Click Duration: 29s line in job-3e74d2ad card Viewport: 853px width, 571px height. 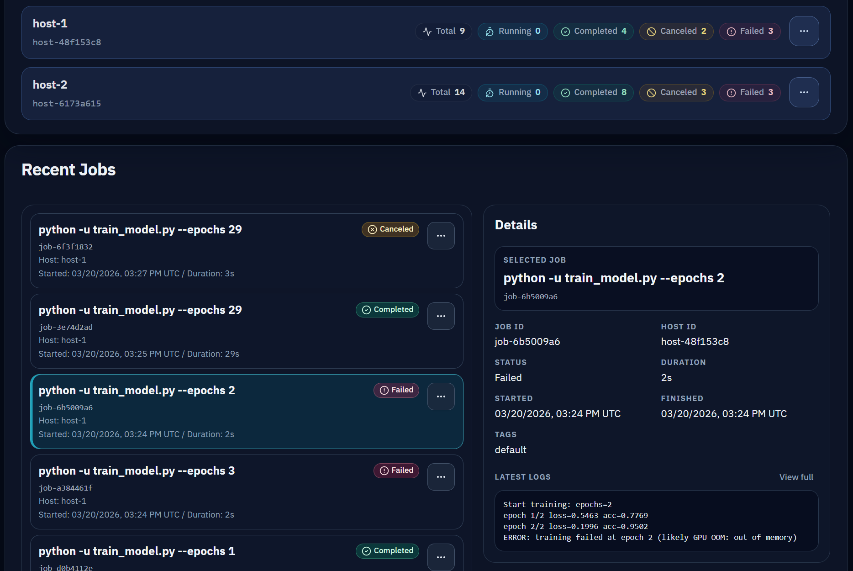point(139,354)
